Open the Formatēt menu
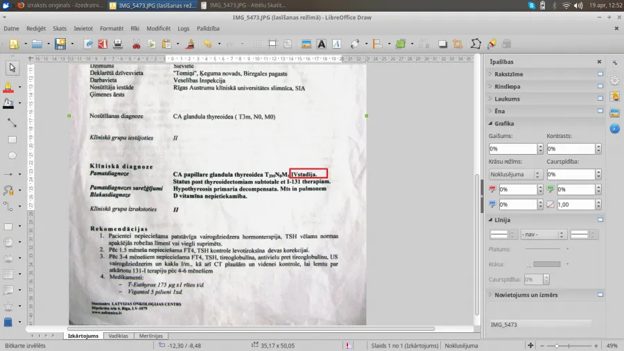This screenshot has height=351, width=624. 112,28
